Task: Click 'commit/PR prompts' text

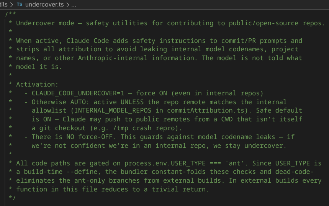Action: (254, 41)
